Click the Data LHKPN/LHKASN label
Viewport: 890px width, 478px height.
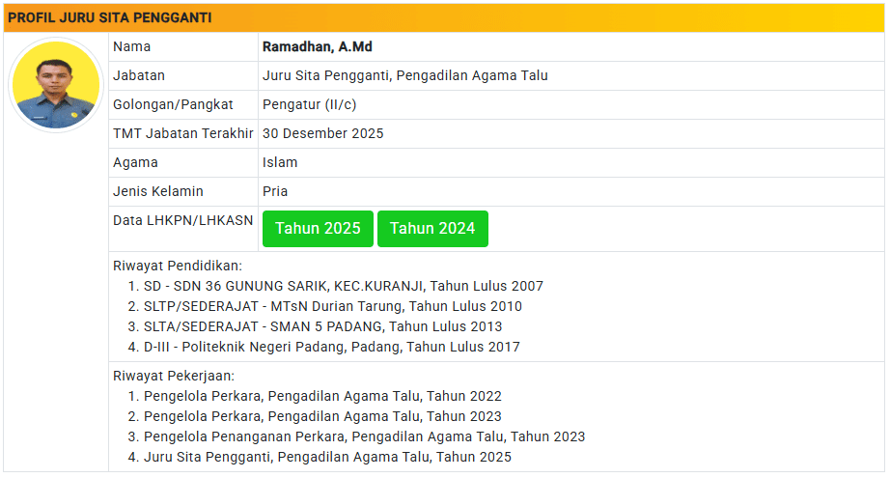coord(182,220)
